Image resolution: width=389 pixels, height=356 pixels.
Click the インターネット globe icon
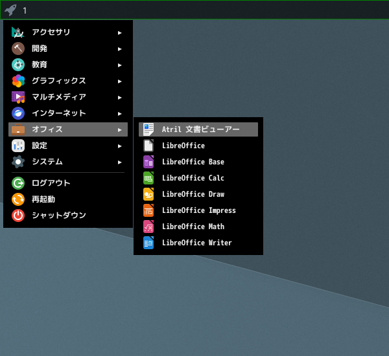tap(18, 113)
